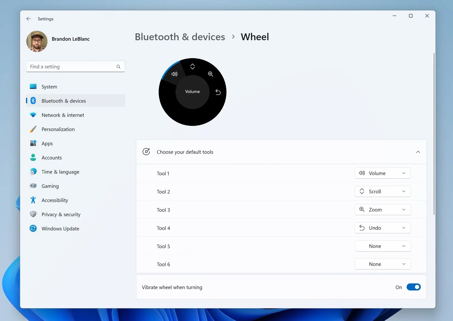
Task: Open the Tool 1 Volume dropdown
Action: click(x=383, y=173)
